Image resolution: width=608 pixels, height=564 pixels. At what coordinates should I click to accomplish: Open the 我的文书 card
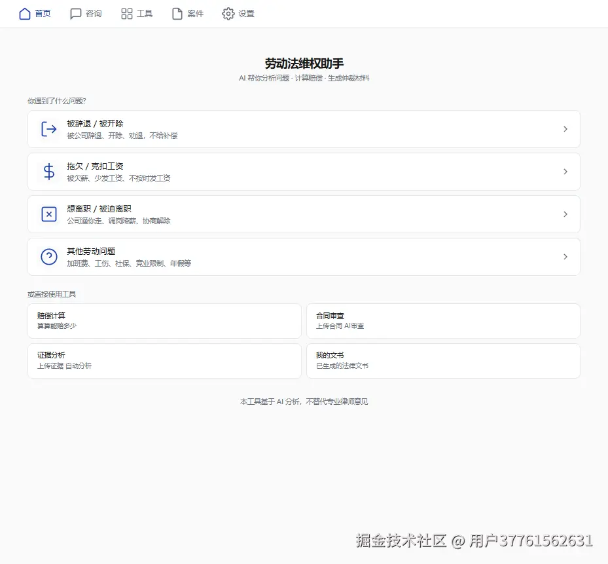[x=443, y=361]
